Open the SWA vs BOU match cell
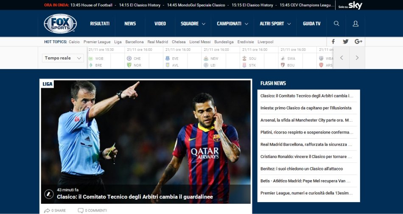403x214 pixels. pyautogui.click(x=297, y=58)
